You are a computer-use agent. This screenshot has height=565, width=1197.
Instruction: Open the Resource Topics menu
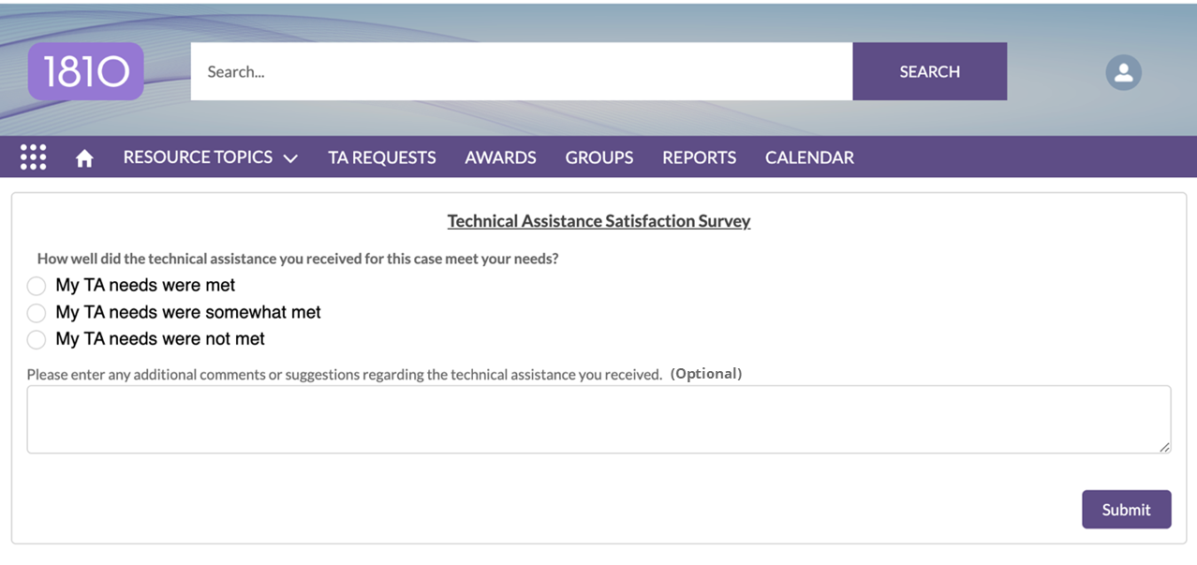point(198,157)
